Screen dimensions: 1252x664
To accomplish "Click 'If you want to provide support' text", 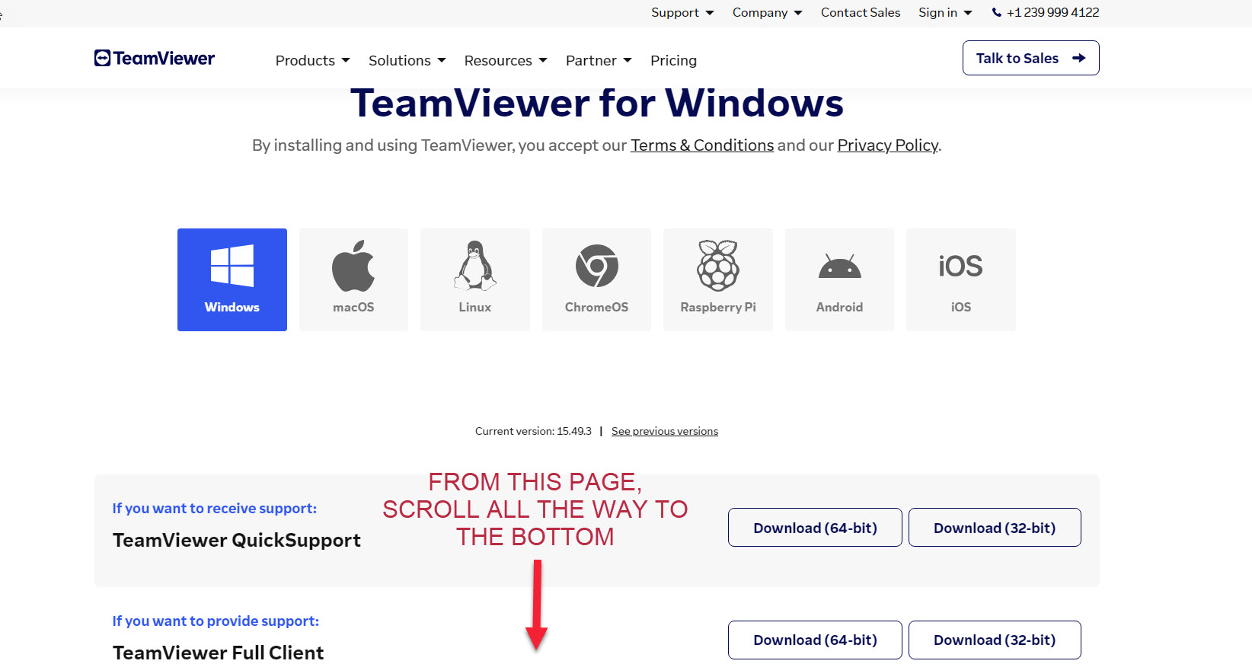I will (x=216, y=621).
